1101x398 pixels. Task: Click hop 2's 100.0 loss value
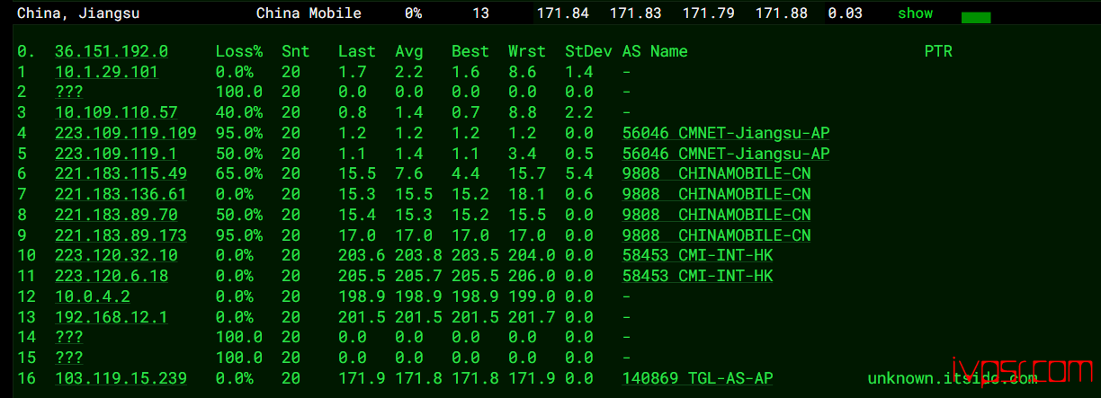point(239,92)
